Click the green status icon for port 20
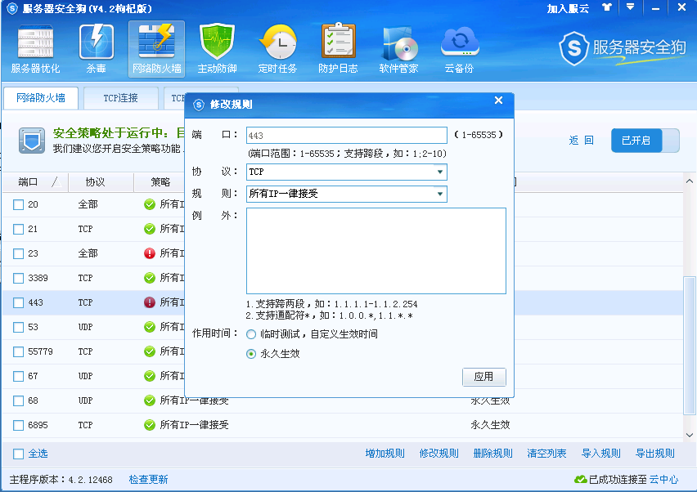The image size is (697, 492). tap(150, 204)
